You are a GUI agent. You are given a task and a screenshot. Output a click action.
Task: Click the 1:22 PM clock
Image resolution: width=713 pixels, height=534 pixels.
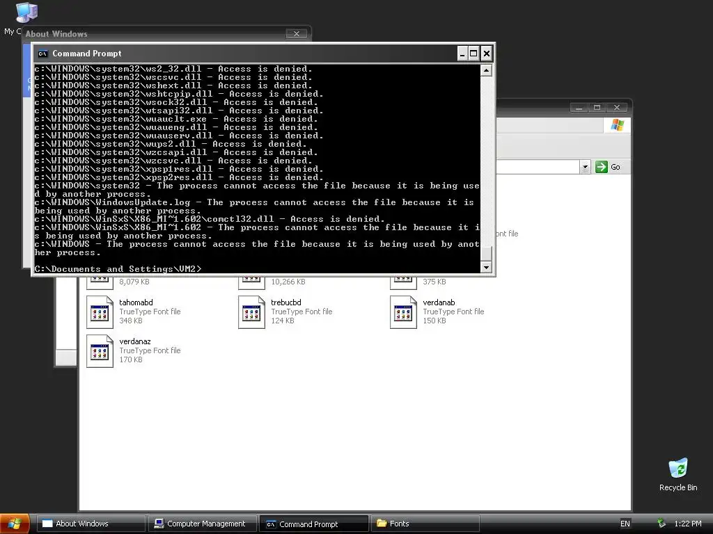tap(687, 524)
